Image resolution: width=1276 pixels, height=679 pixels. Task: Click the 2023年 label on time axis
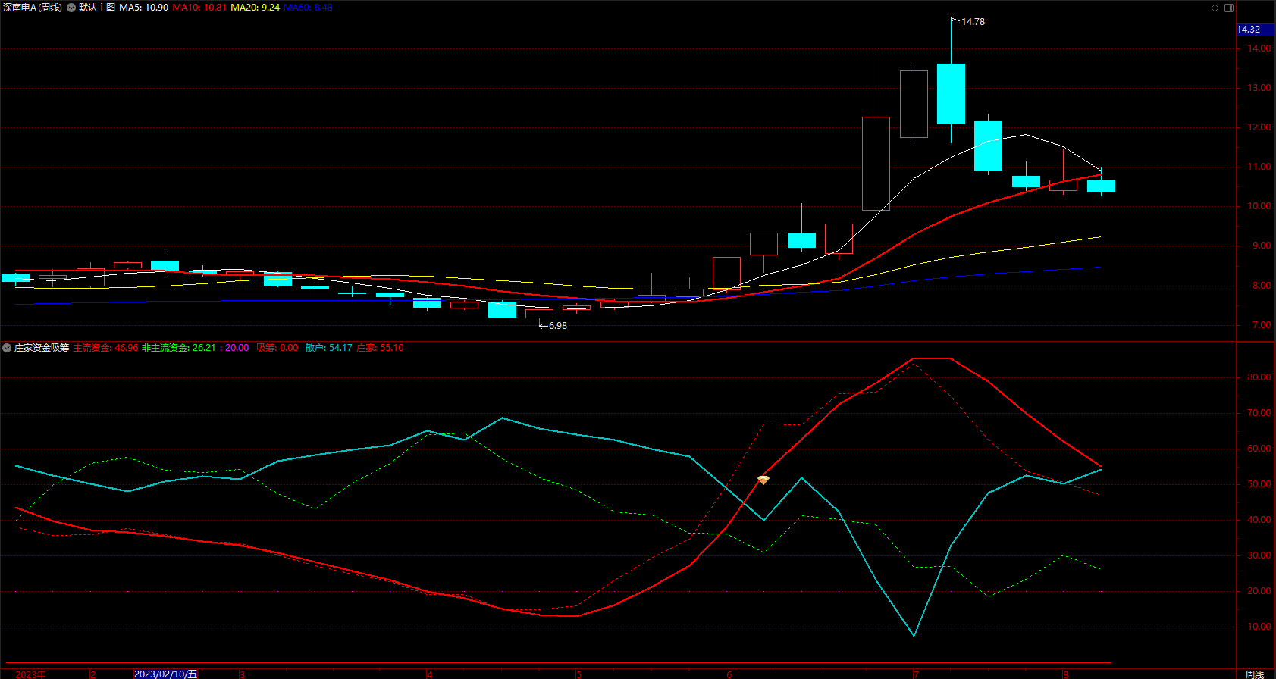(x=30, y=674)
